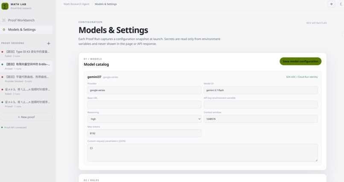Click the SDK ADC / Cloud Run identity label
Viewport: 344px width, 182px height.
pyautogui.click(x=302, y=77)
